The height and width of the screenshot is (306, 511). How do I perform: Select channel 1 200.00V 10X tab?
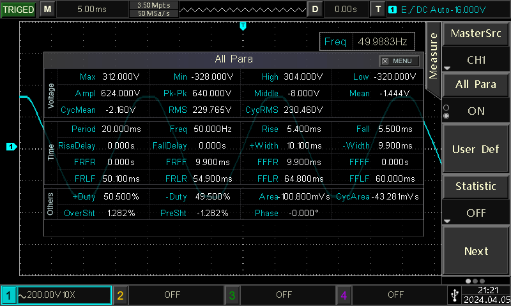56,295
